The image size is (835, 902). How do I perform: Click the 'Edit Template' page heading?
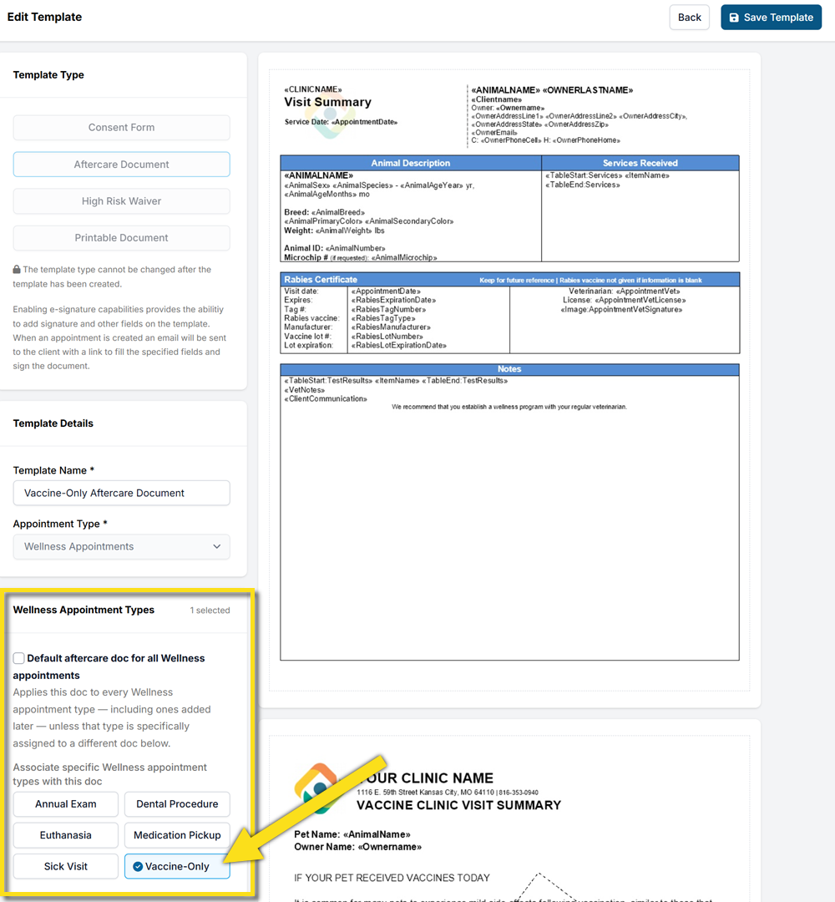pos(44,18)
